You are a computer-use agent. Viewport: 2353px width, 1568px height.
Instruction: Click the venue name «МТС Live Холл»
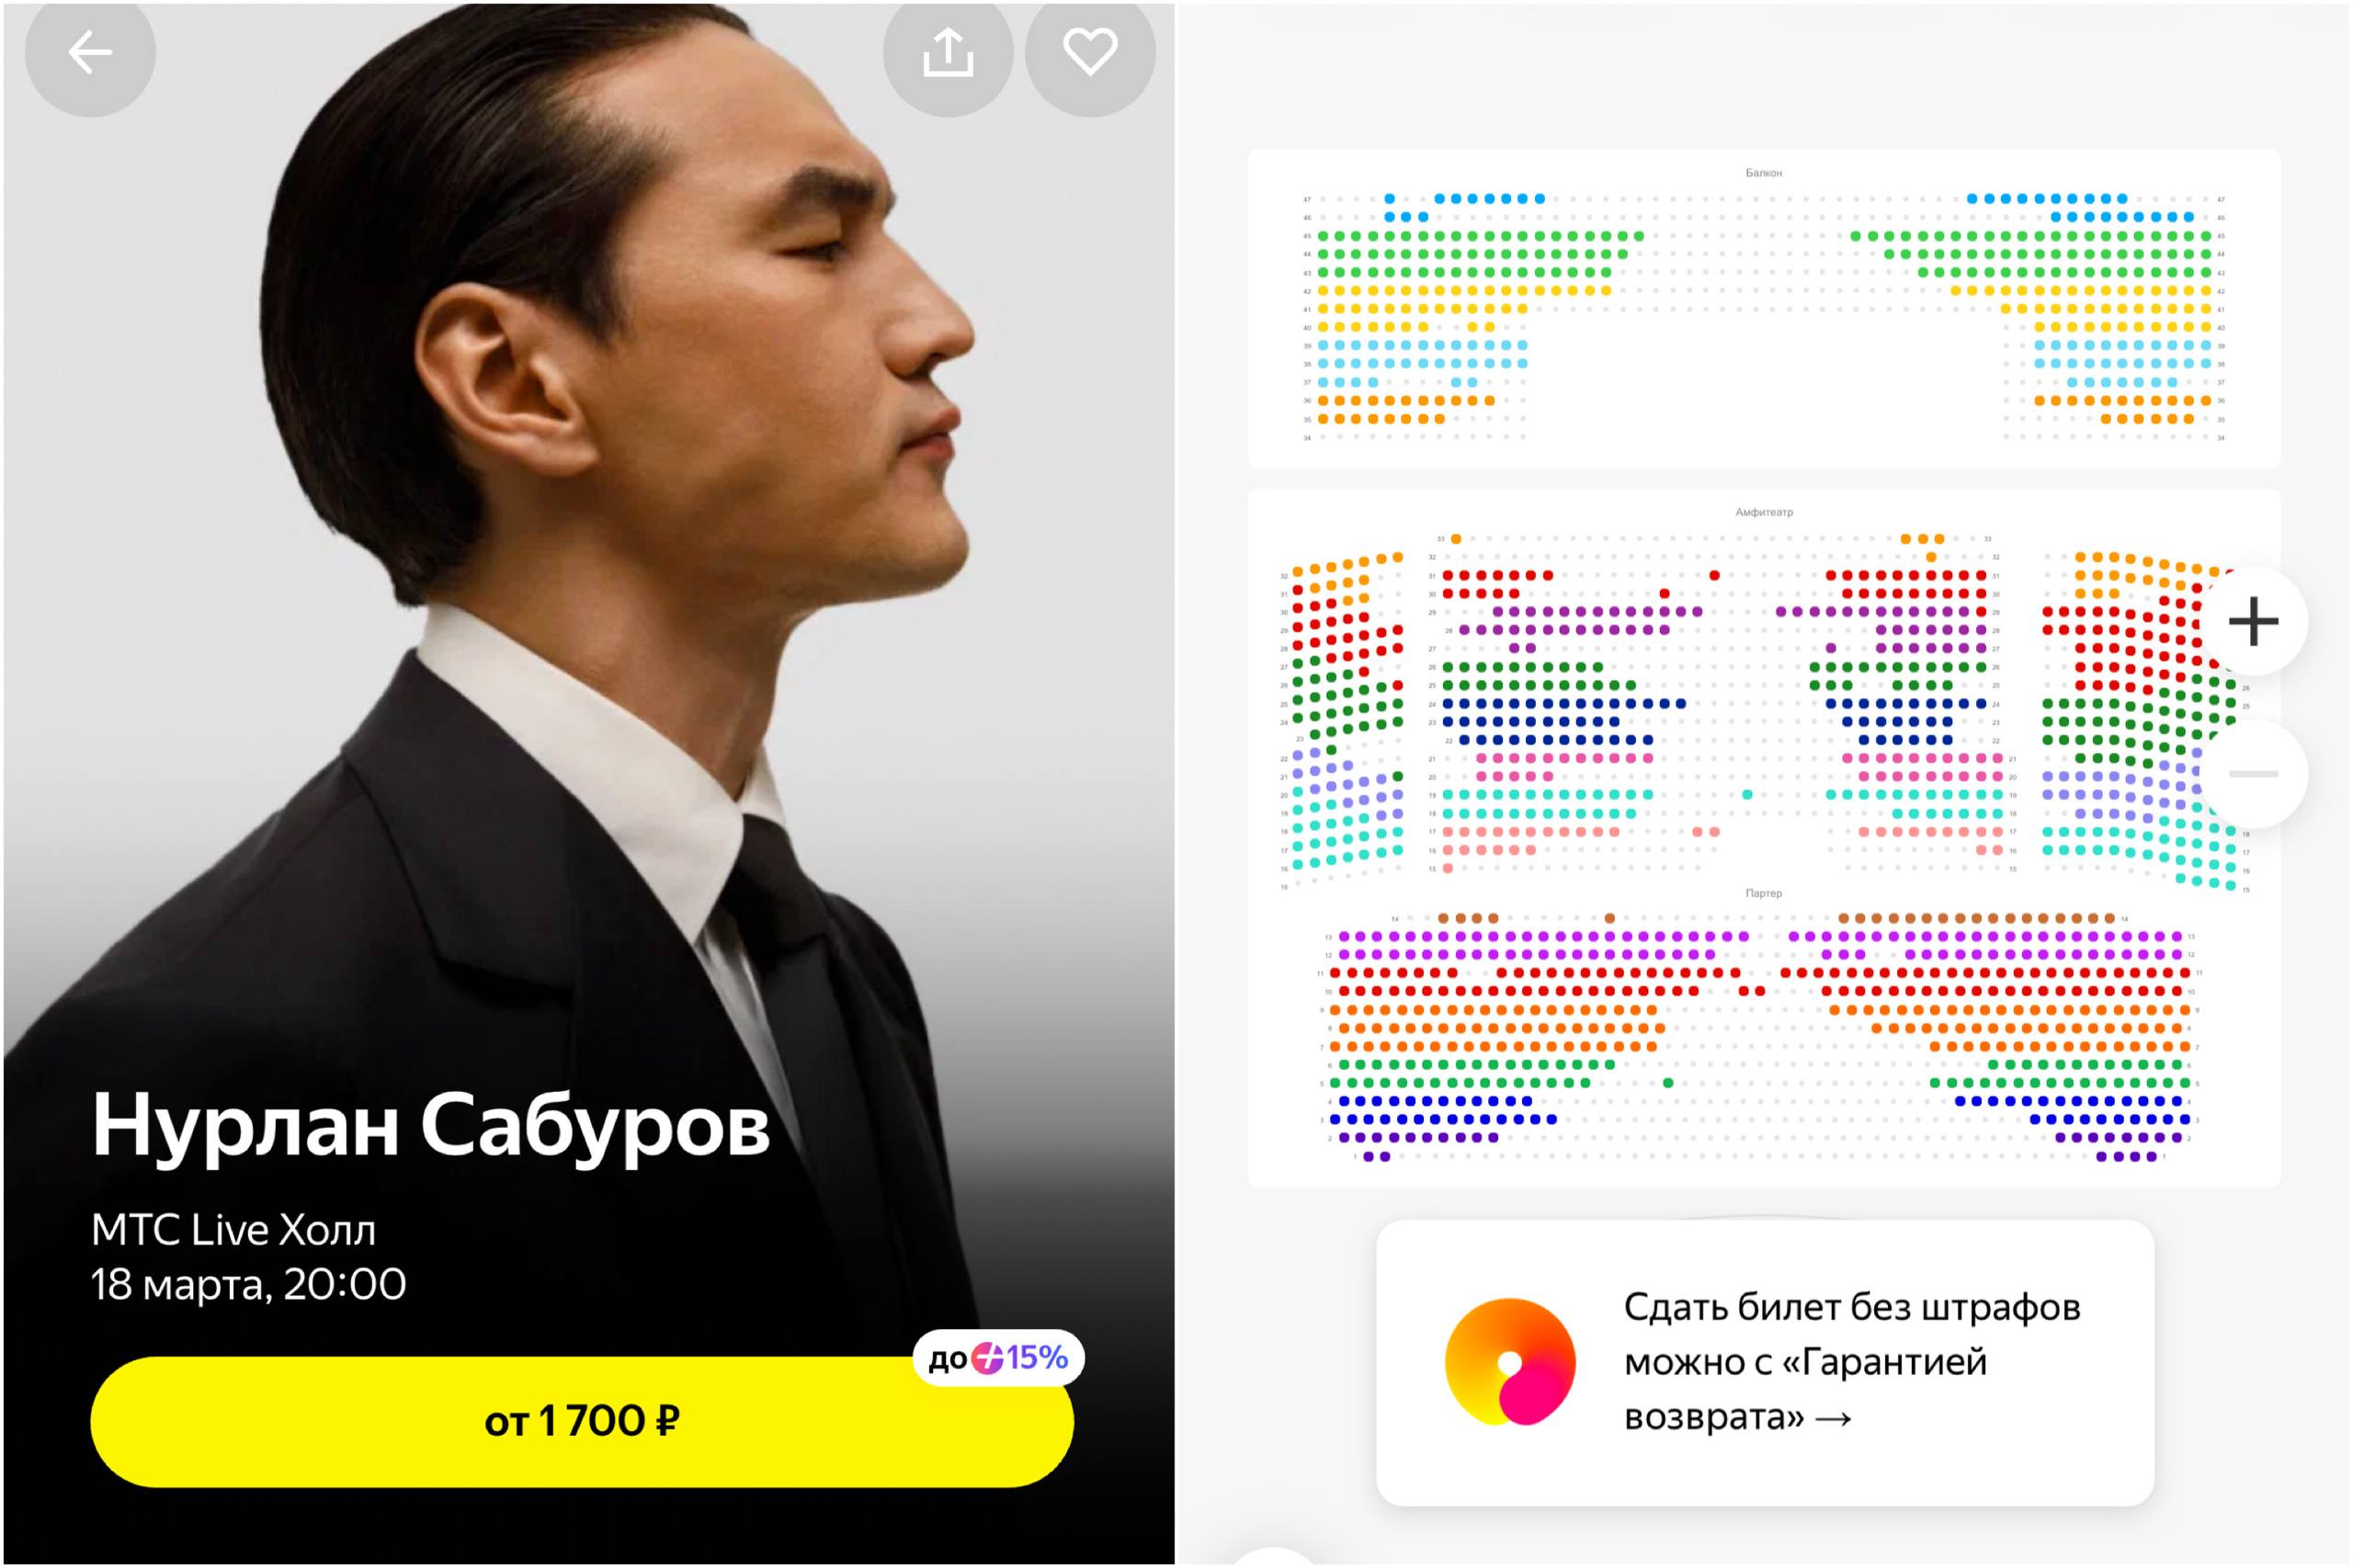[233, 1229]
